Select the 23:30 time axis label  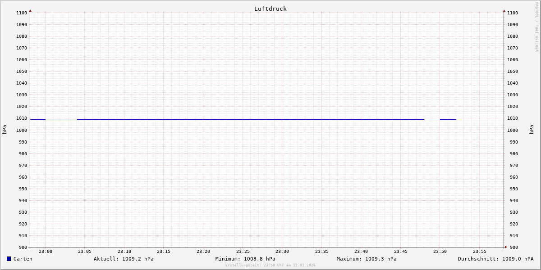click(282, 252)
